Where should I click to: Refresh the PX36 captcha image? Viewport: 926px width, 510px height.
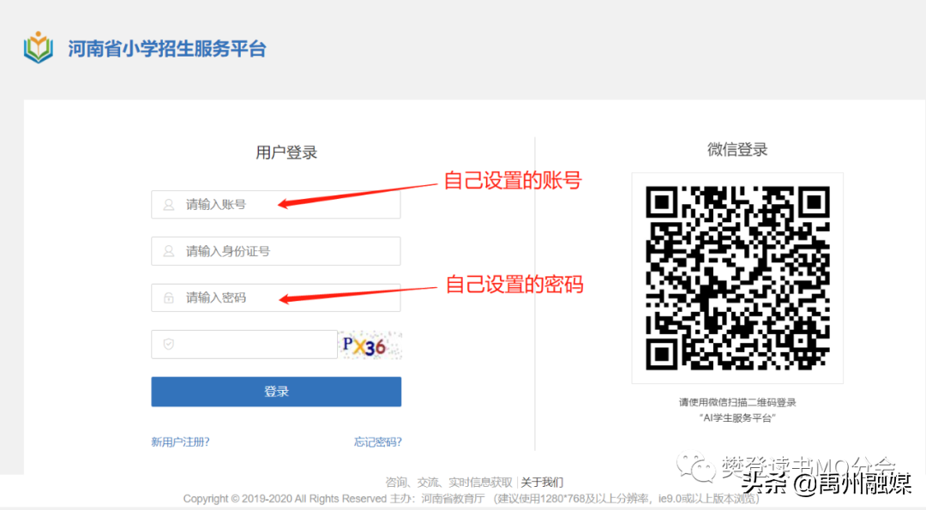point(370,345)
